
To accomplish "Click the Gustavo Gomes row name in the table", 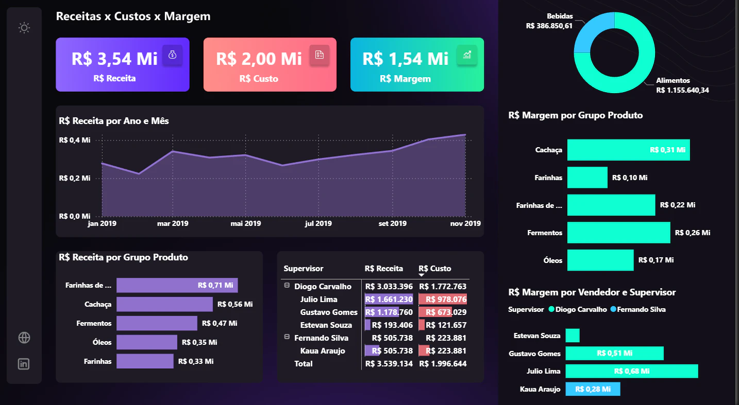I will (329, 312).
